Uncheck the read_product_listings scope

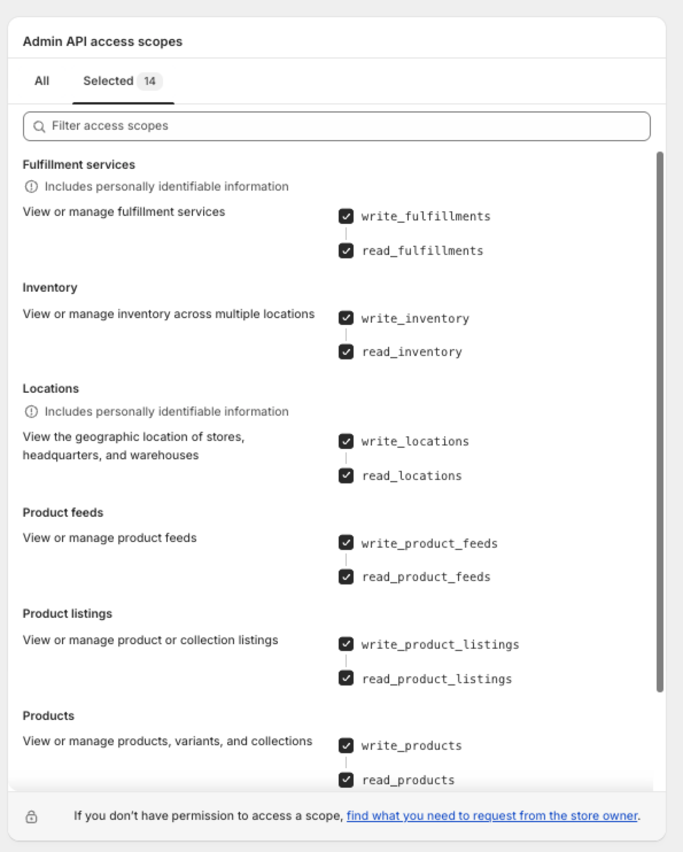(346, 679)
